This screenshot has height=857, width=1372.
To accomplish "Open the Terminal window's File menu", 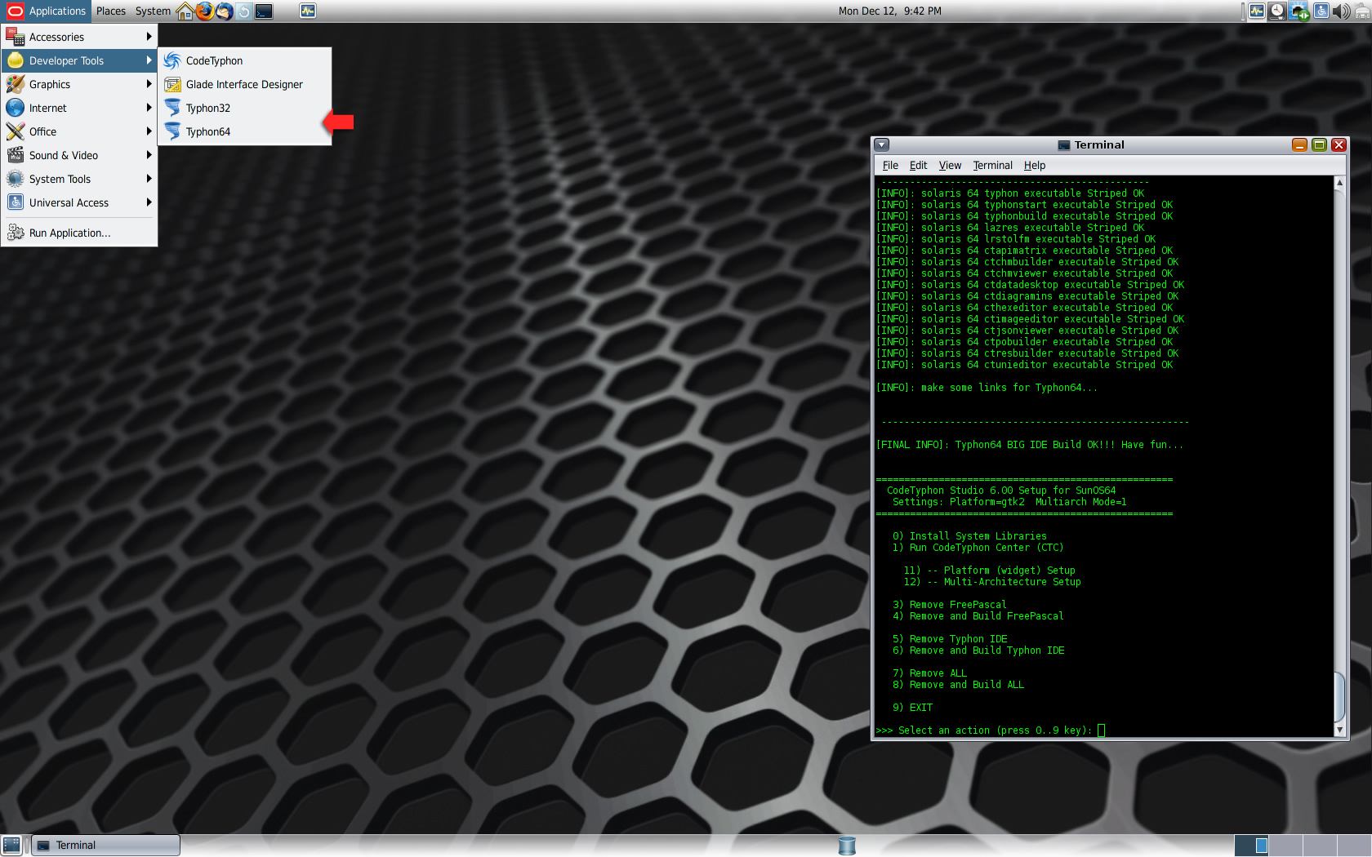I will (x=890, y=165).
